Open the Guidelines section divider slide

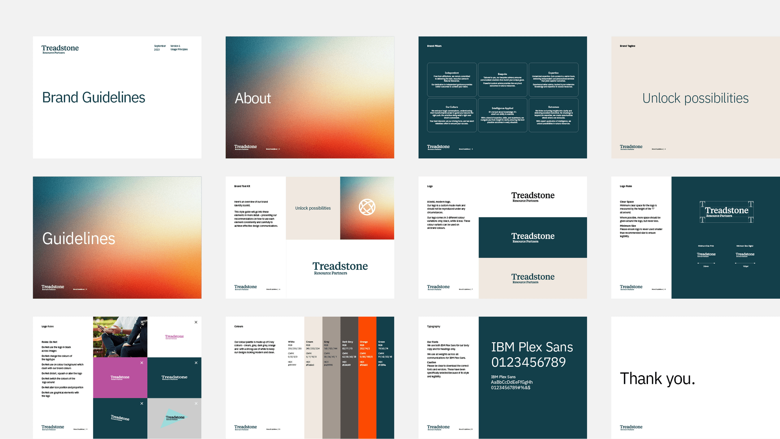pyautogui.click(x=117, y=237)
